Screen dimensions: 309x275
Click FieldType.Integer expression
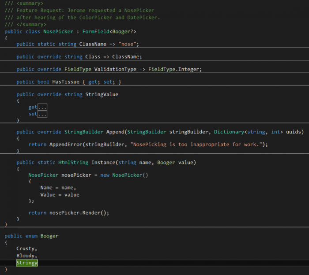[174, 69]
